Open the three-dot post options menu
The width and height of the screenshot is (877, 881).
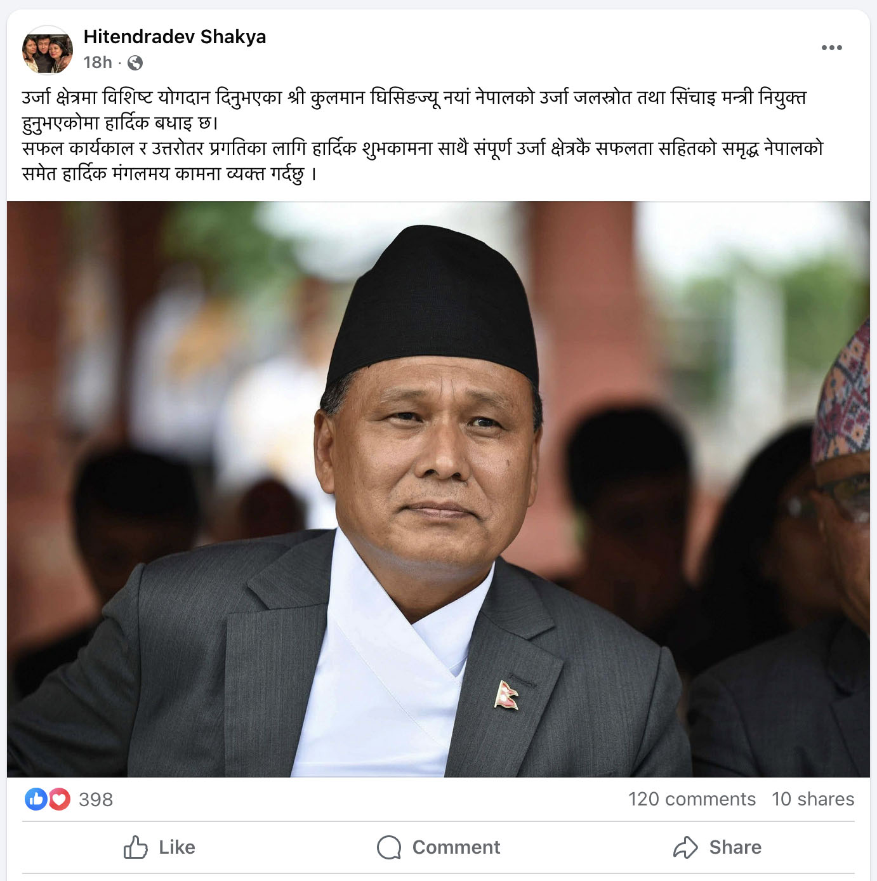click(831, 48)
